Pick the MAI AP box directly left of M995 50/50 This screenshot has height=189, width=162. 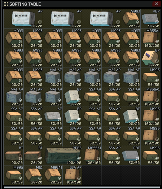tap(131, 77)
